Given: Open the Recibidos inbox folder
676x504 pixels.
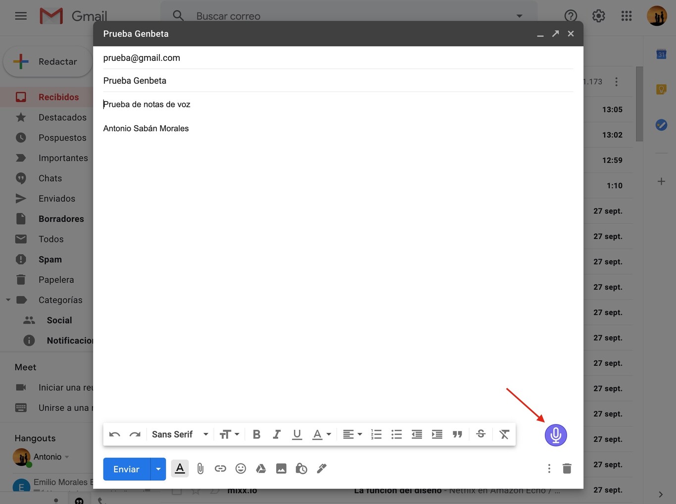Looking at the screenshot, I should point(47,97).
